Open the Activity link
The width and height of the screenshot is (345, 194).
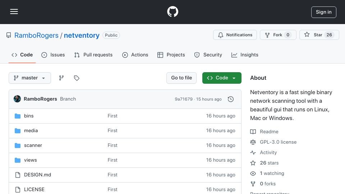pos(268,152)
